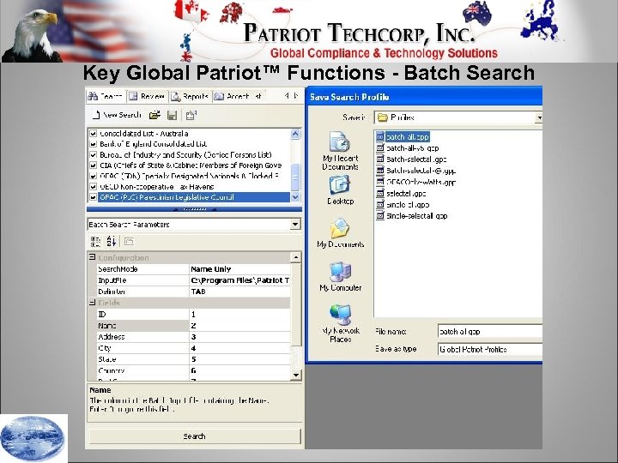Toggle OFAC SDN Specially Designated Nationals checkbox

click(93, 176)
